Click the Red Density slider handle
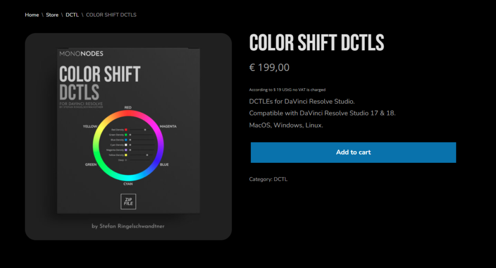Image resolution: width=496 pixels, height=268 pixels. (x=144, y=130)
